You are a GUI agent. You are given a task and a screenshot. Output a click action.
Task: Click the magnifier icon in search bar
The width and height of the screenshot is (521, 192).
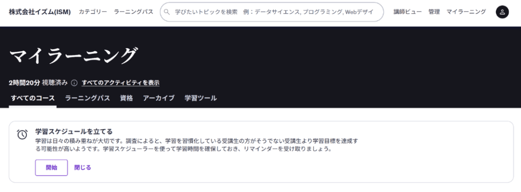pyautogui.click(x=167, y=12)
